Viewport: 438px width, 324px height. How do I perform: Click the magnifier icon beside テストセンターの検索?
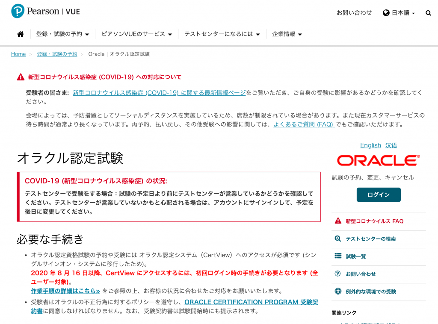pos(338,239)
